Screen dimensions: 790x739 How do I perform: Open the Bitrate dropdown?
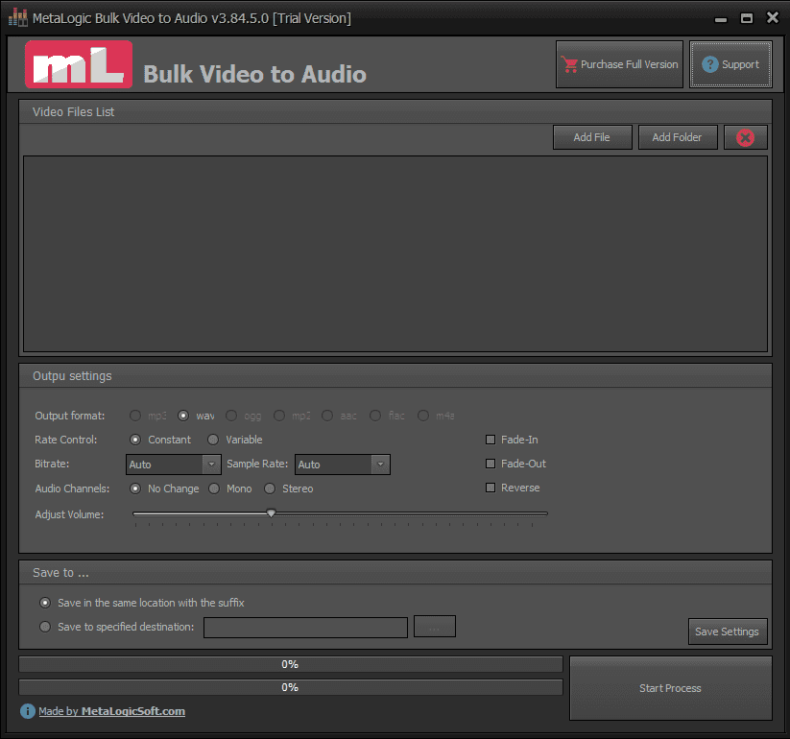[174, 465]
